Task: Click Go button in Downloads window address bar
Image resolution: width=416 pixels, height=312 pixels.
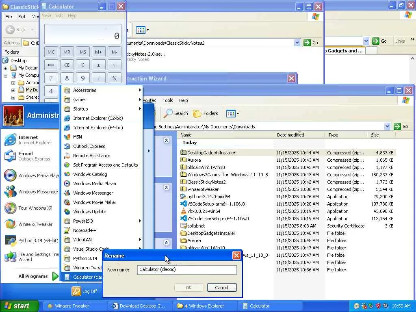Action: pyautogui.click(x=401, y=127)
